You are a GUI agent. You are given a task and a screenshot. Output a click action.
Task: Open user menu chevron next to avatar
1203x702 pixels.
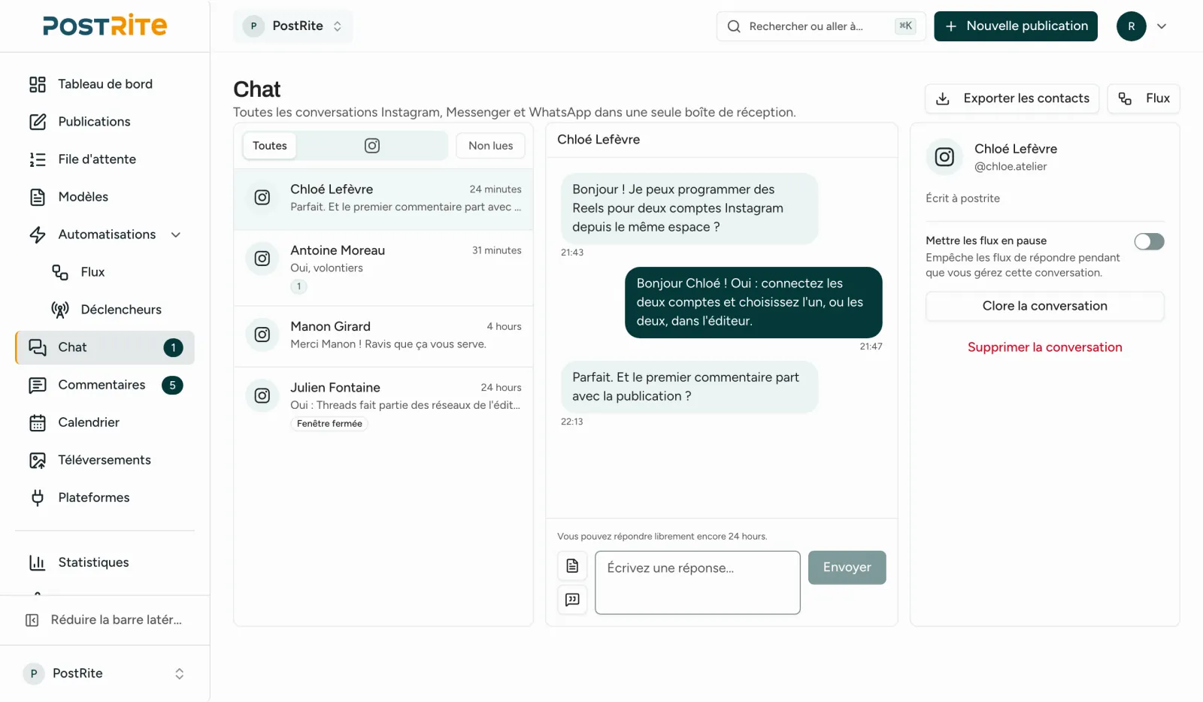(x=1162, y=26)
